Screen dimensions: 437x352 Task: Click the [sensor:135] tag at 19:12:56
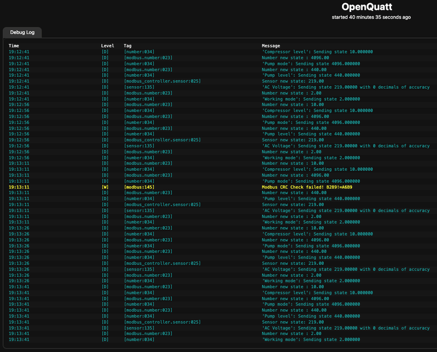139,146
